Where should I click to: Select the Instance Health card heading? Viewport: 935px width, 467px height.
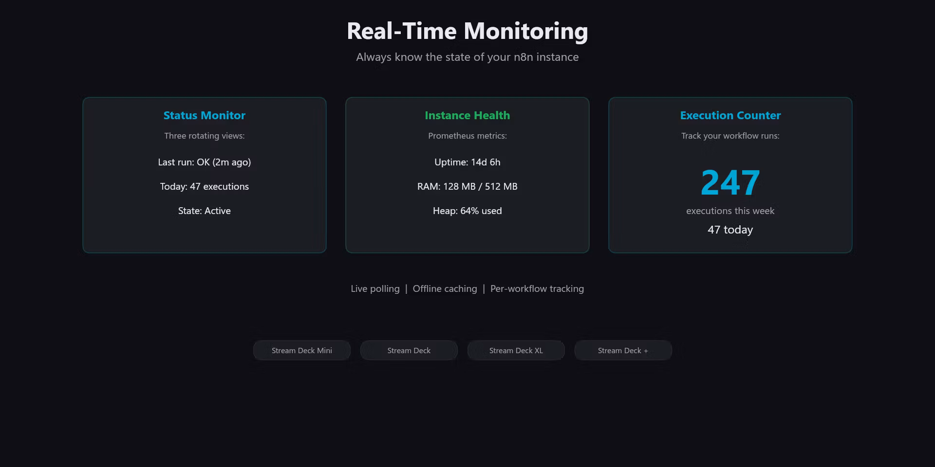tap(467, 115)
